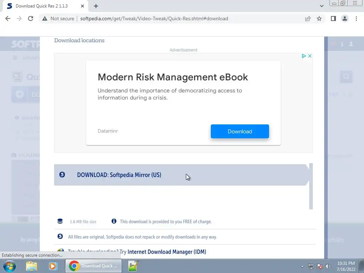Share this page icon in address bar
Image resolution: width=364 pixels, height=273 pixels.
[308, 18]
